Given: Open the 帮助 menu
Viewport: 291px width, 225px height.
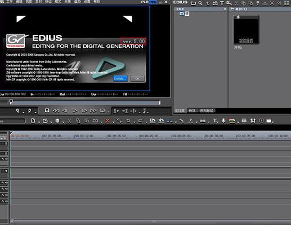Looking at the screenshot, I should pos(97,2).
